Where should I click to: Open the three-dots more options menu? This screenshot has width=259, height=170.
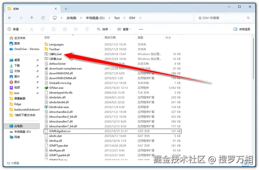(141, 29)
